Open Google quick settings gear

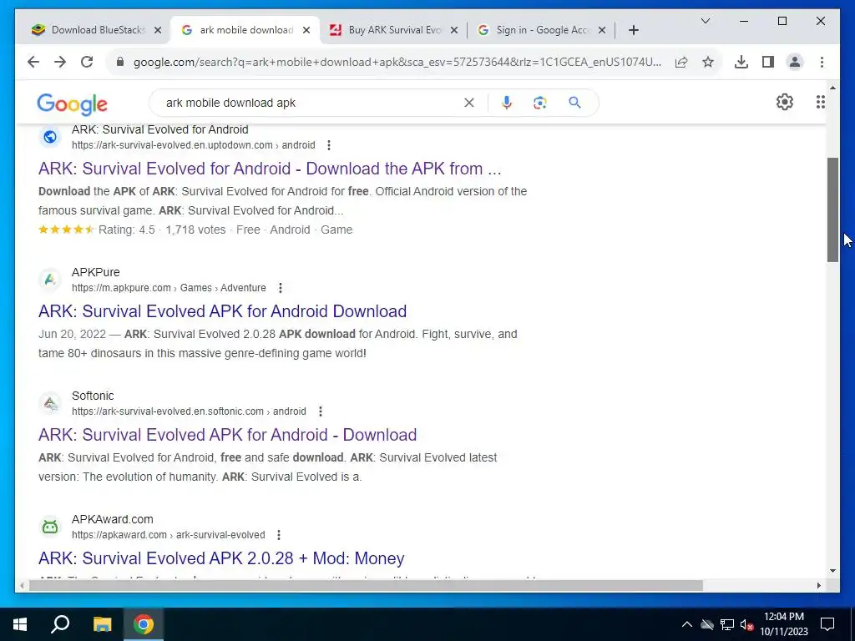(x=784, y=102)
